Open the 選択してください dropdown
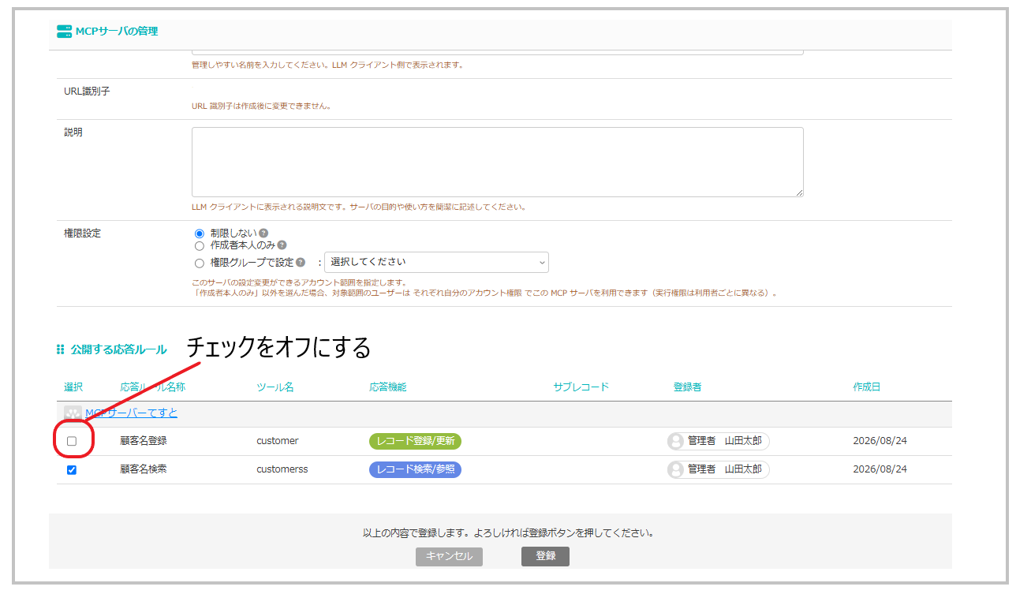1031x594 pixels. tap(436, 262)
